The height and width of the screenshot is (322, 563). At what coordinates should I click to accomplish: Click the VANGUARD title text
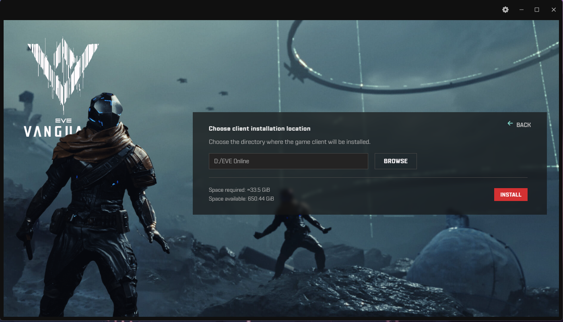tap(54, 131)
